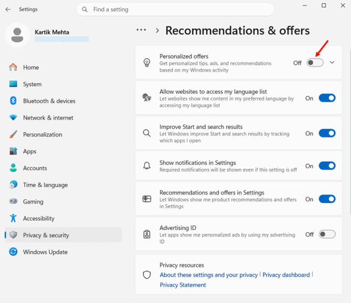Click the lightbulb icon for Personalized offers
Image resolution: width=351 pixels, height=303 pixels.
point(147,63)
